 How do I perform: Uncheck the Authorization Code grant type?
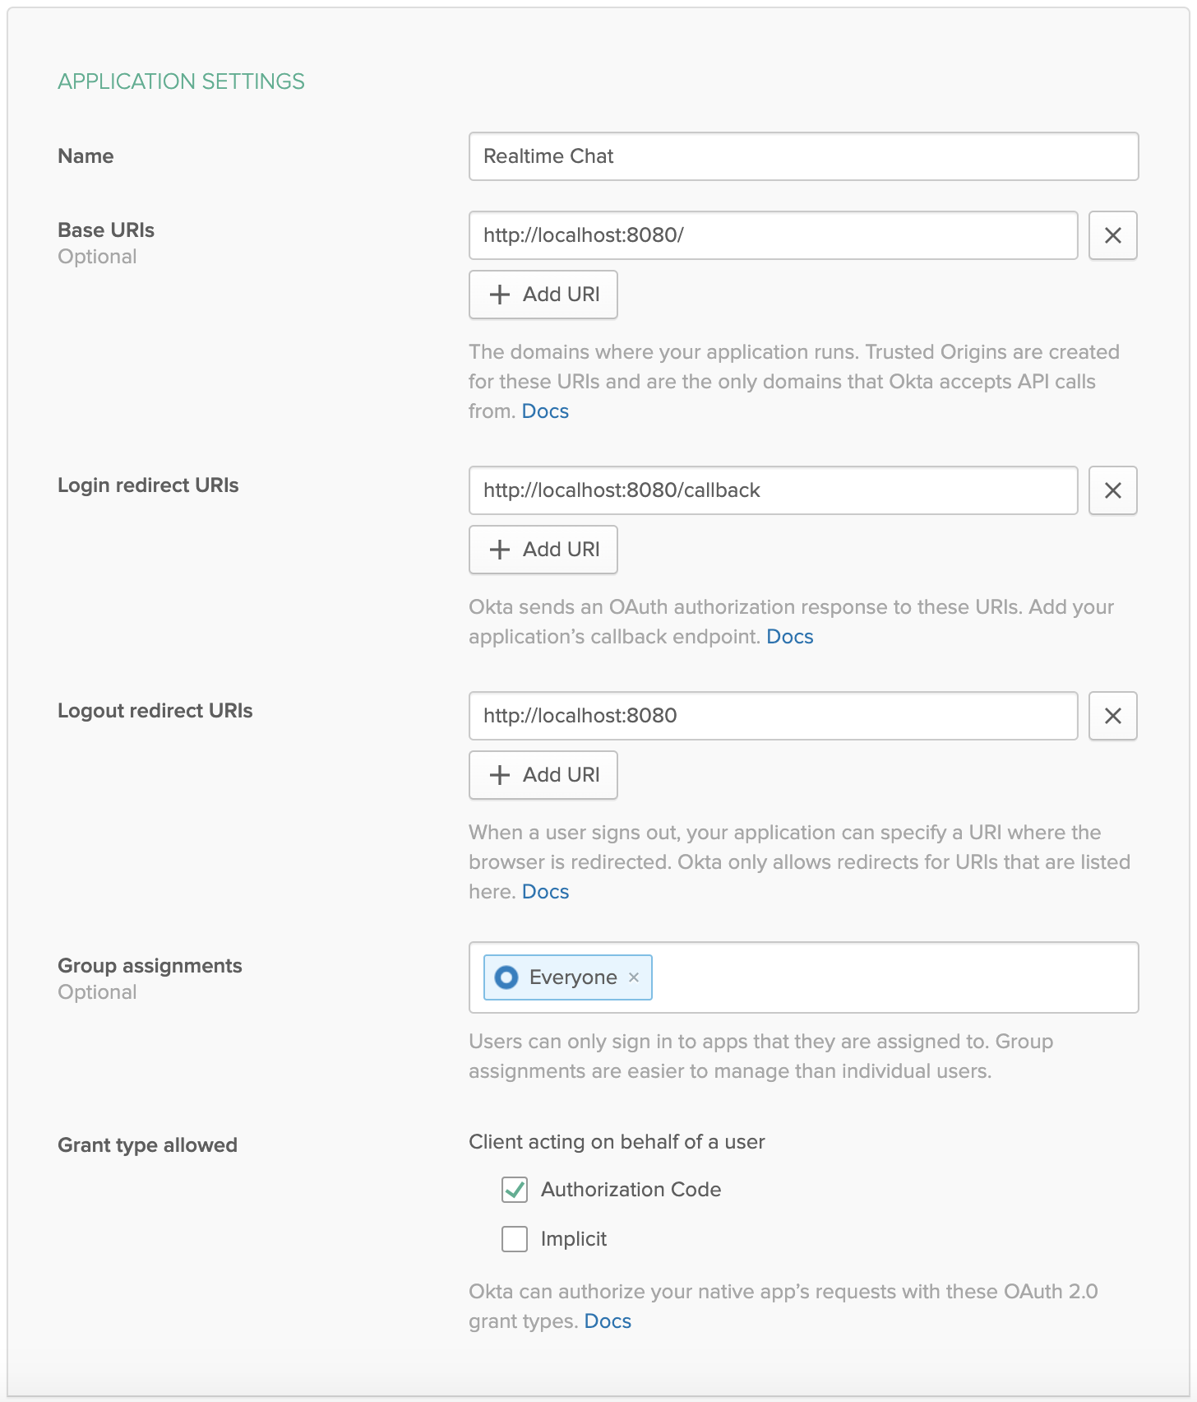515,1190
